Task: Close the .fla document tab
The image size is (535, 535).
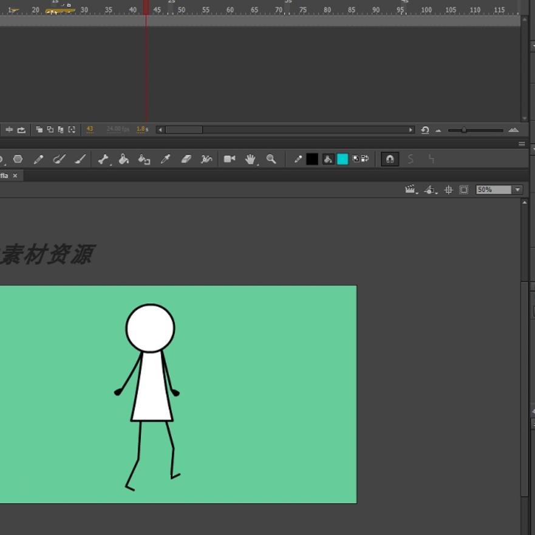Action: coord(15,175)
